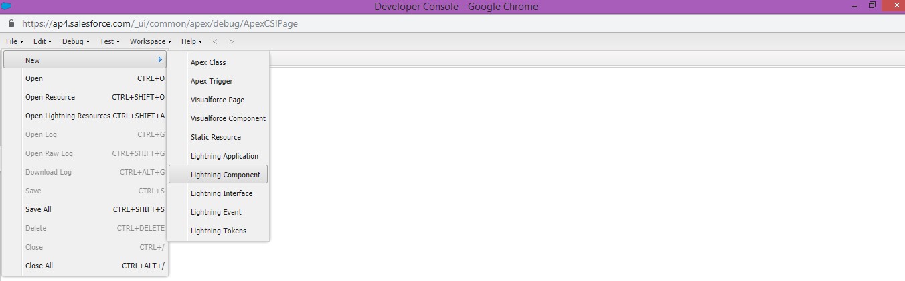This screenshot has width=905, height=281.
Task: Expand the Debug menu
Action: (x=76, y=41)
